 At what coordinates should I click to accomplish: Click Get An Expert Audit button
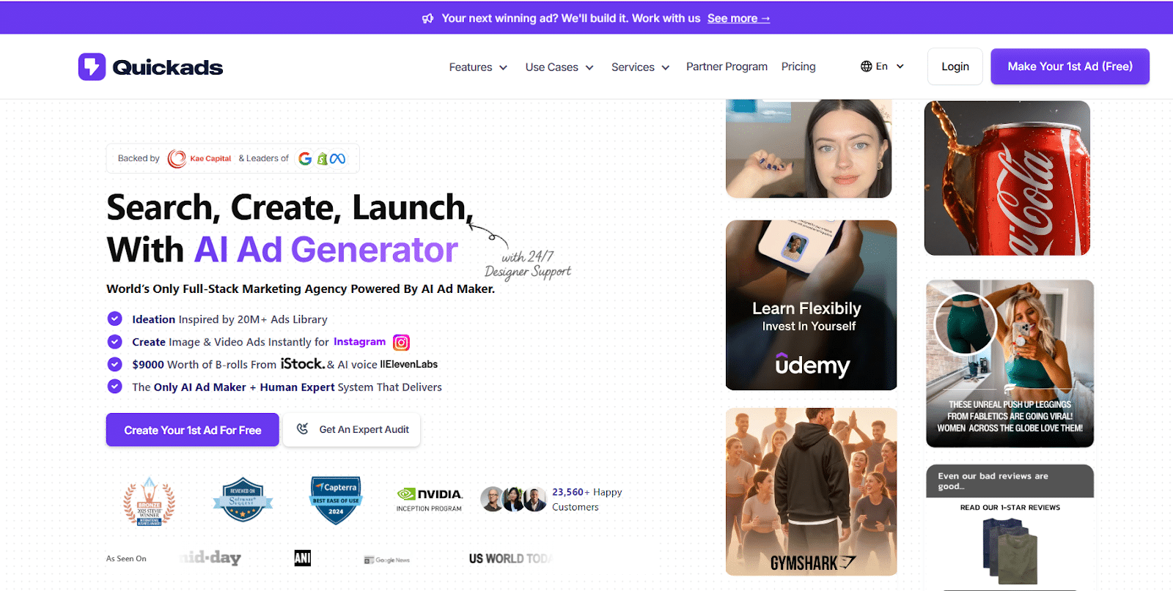[x=352, y=430]
